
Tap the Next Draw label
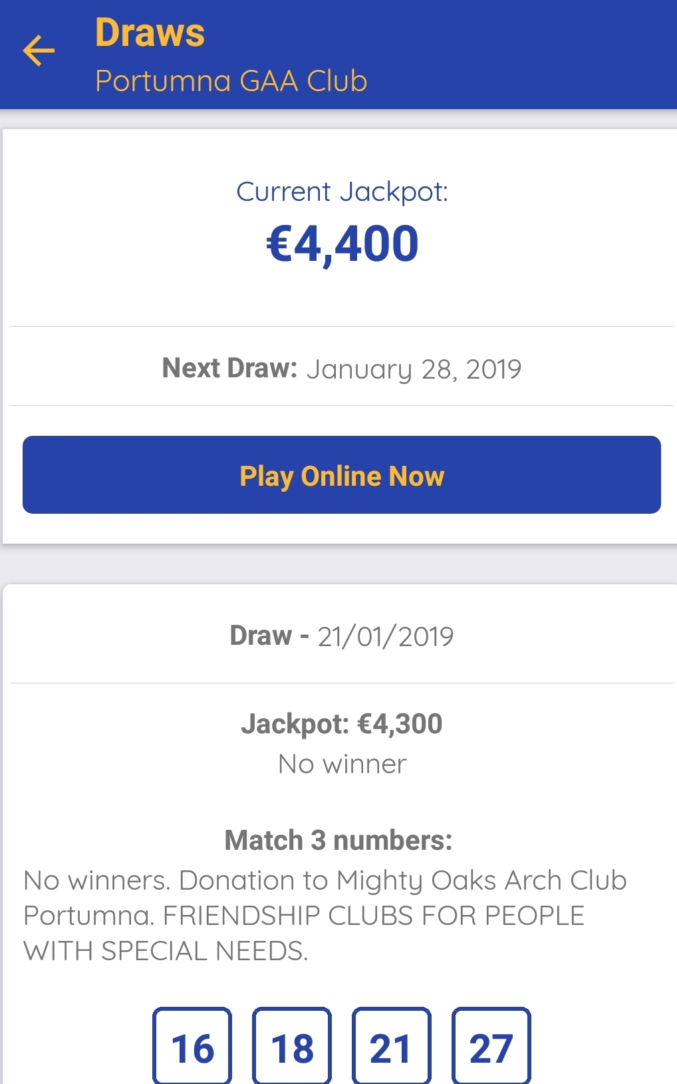pos(229,368)
